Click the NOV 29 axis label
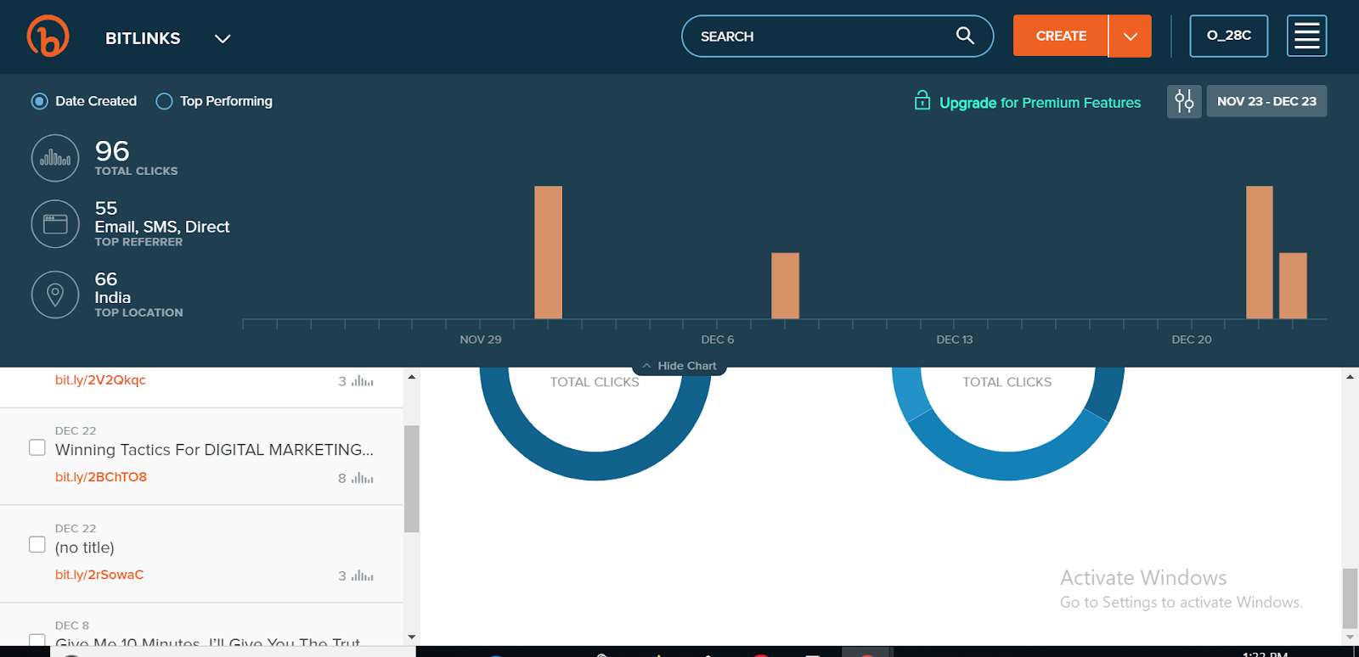1359x657 pixels. tap(481, 340)
